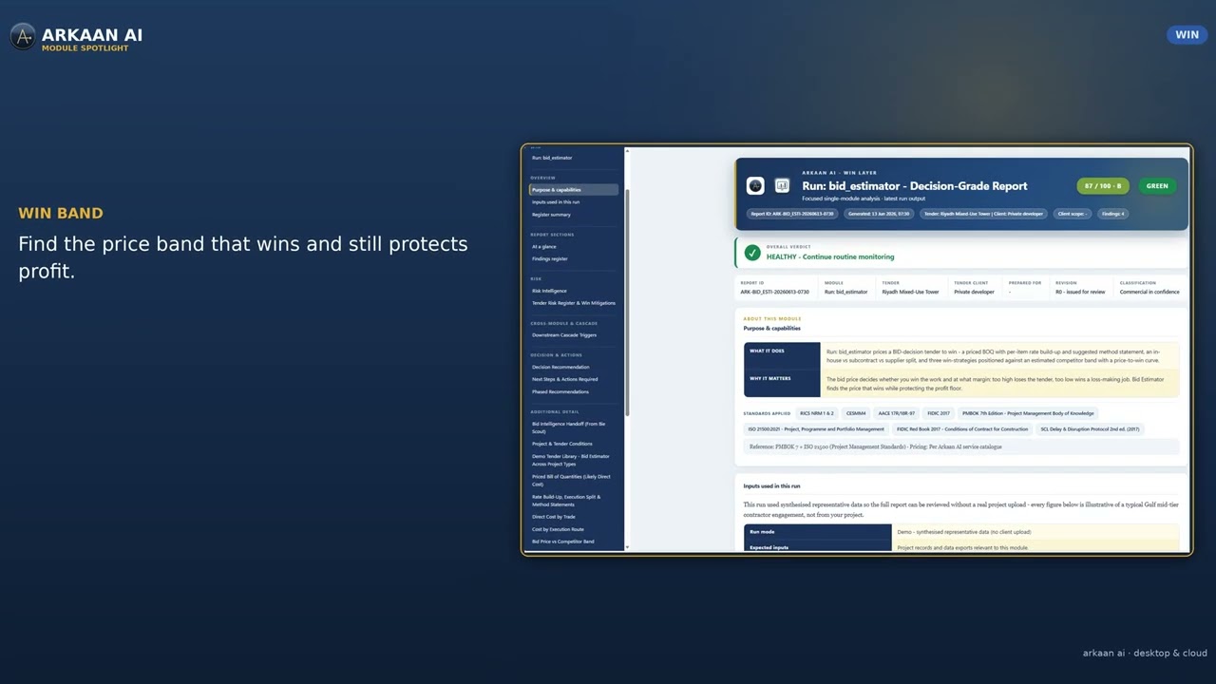1216x684 pixels.
Task: Click the SCL Delay & Disruption Protocol chip
Action: pos(1091,429)
